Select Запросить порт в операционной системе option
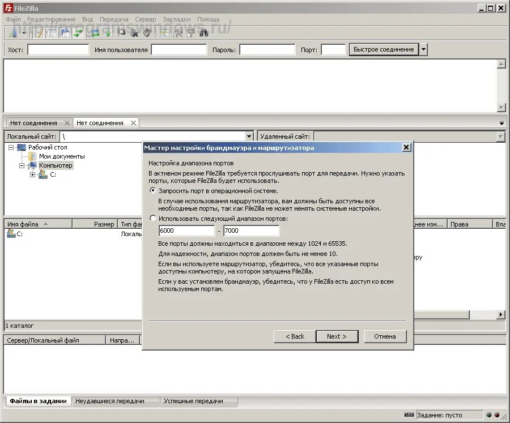Screen dimensions: 510x423 (x=153, y=190)
